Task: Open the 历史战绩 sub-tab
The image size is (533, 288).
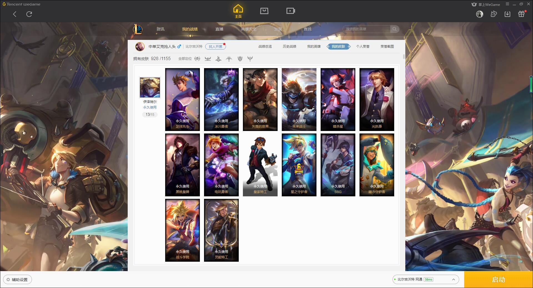Action: pyautogui.click(x=290, y=47)
